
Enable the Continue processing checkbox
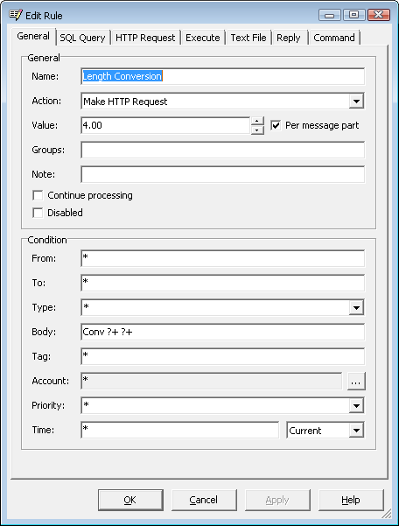click(x=38, y=195)
